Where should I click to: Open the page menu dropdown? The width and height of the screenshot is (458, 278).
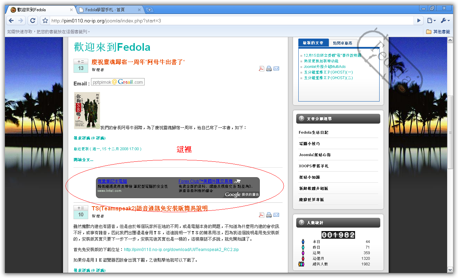431,21
